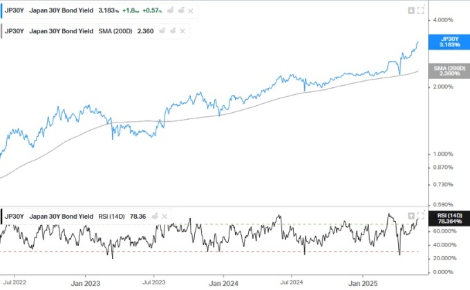Click Jan 2024 on the time axis

coord(224,283)
